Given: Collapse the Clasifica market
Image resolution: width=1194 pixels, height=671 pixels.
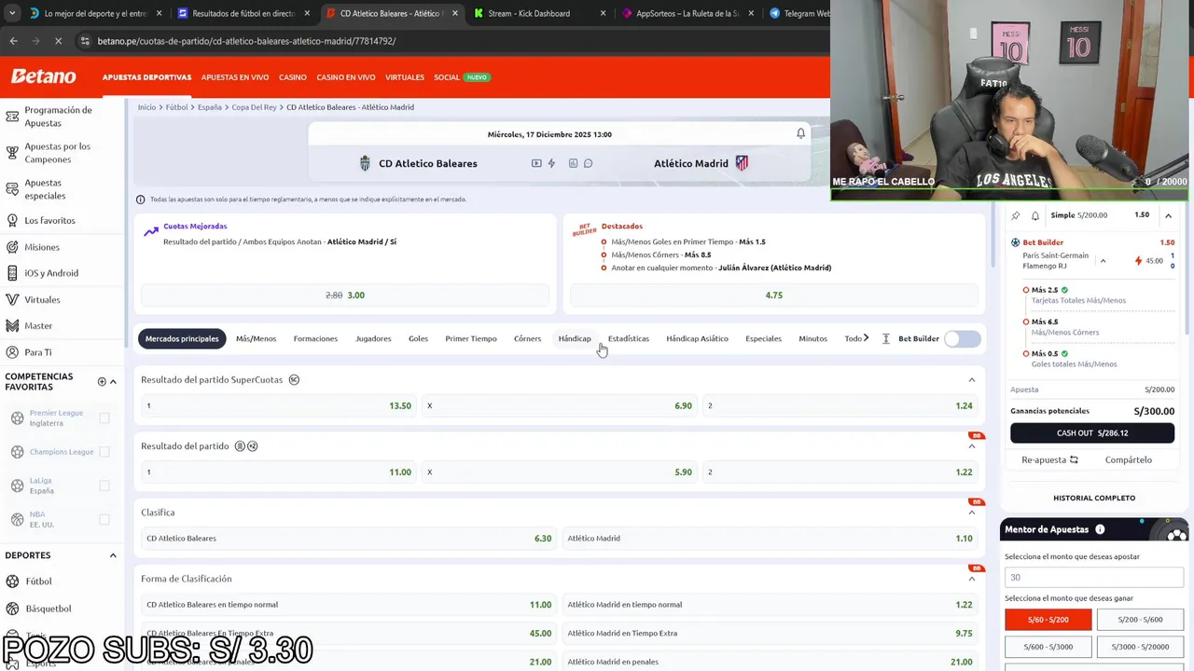Looking at the screenshot, I should pyautogui.click(x=971, y=513).
